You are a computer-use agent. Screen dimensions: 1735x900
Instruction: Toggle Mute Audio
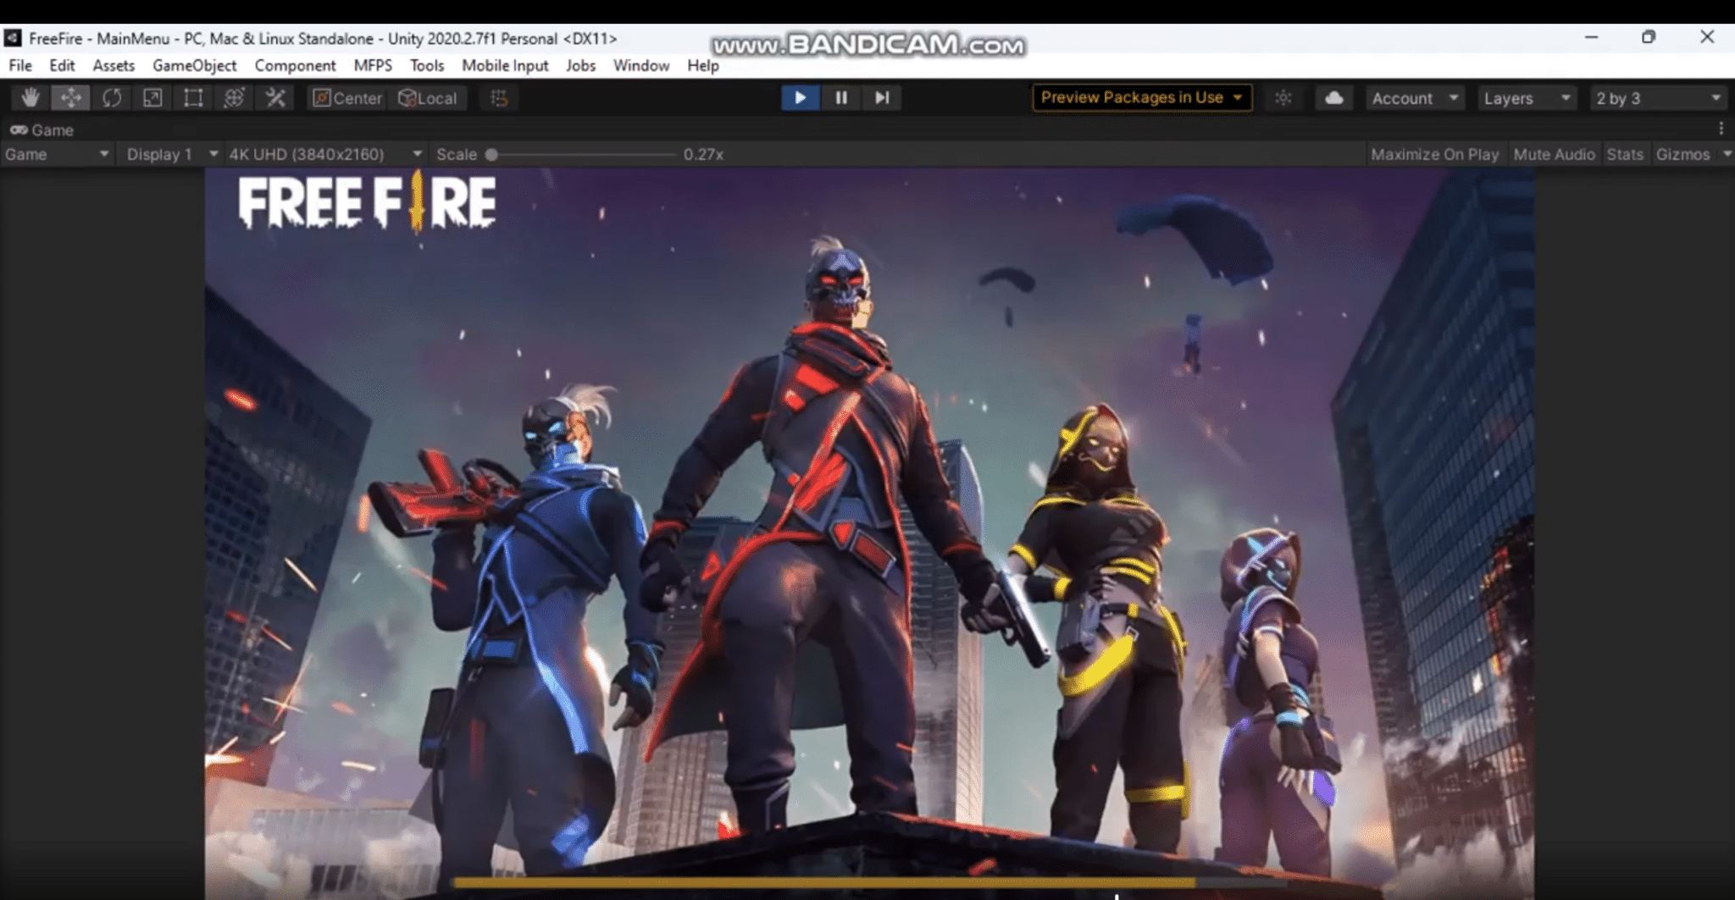pyautogui.click(x=1554, y=154)
